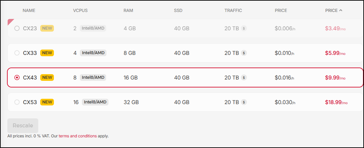The width and height of the screenshot is (364, 148).
Task: Click the $18.99/mo price for CX53
Action: [336, 102]
